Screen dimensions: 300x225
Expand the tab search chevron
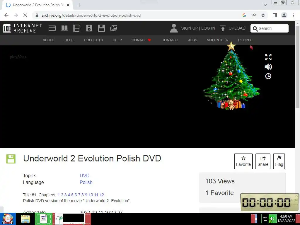click(x=265, y=5)
